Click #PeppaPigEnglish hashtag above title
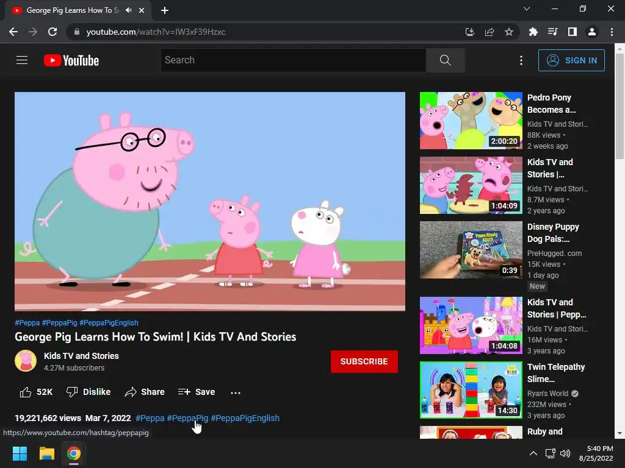The image size is (625, 468). (x=109, y=323)
